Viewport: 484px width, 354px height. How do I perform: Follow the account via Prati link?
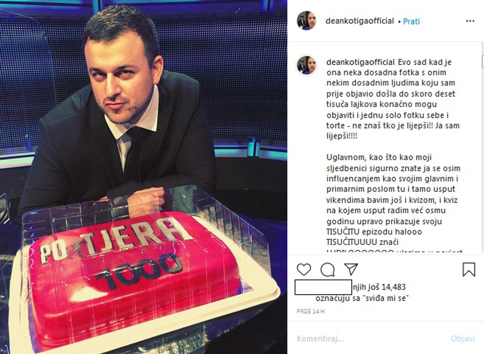tap(411, 21)
